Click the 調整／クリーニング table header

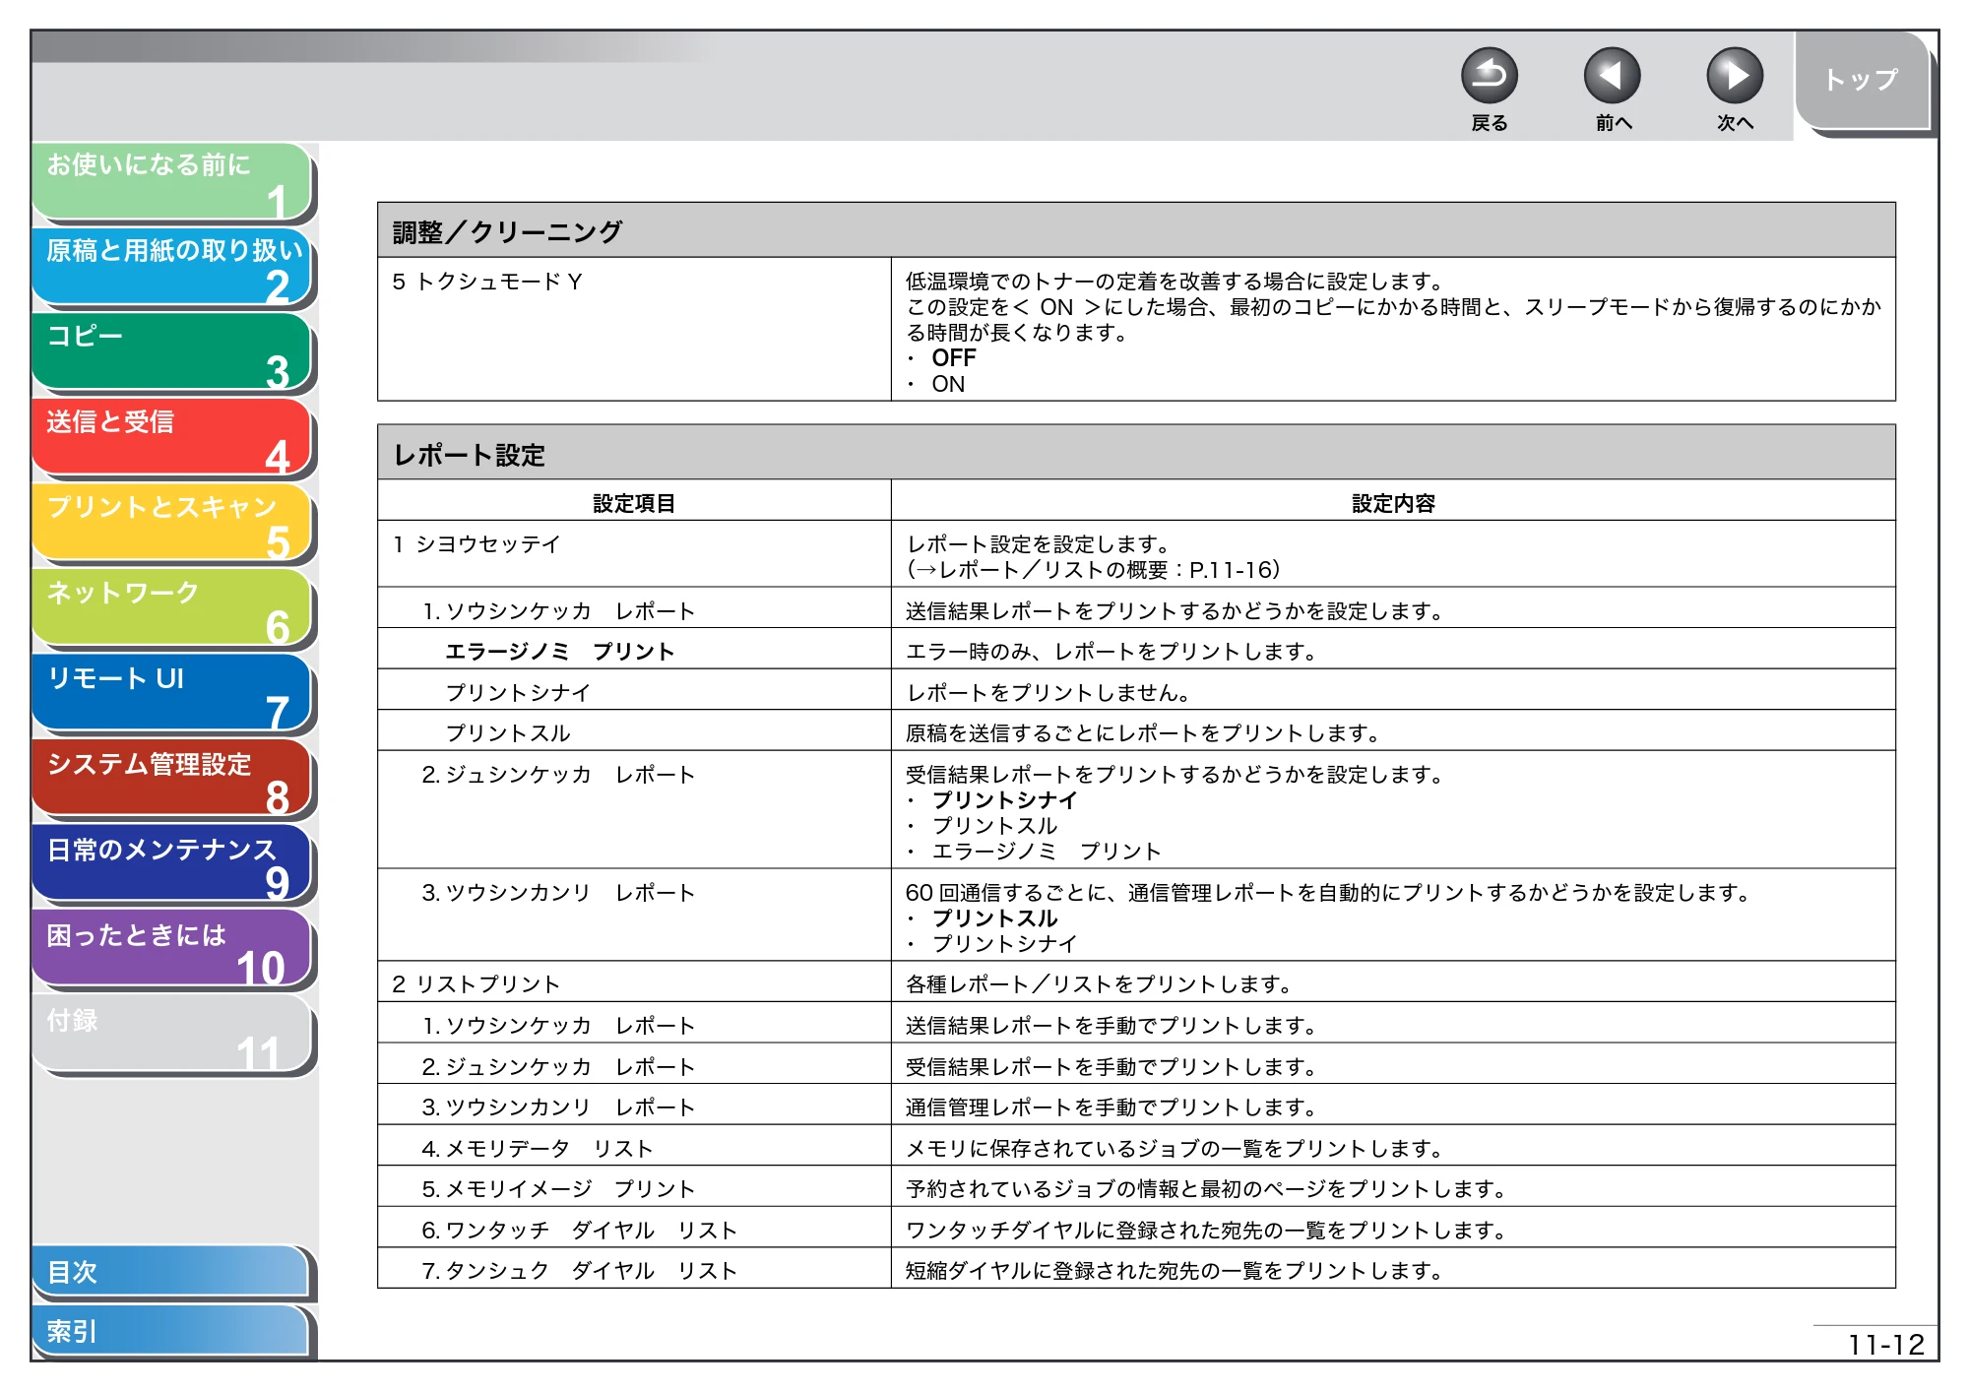pos(1136,231)
